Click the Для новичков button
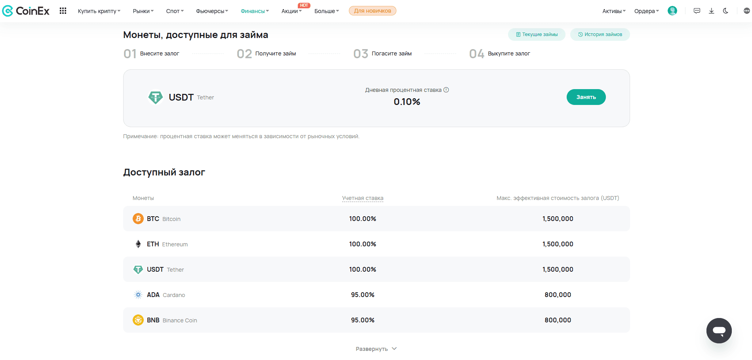The image size is (752, 360). tap(373, 11)
